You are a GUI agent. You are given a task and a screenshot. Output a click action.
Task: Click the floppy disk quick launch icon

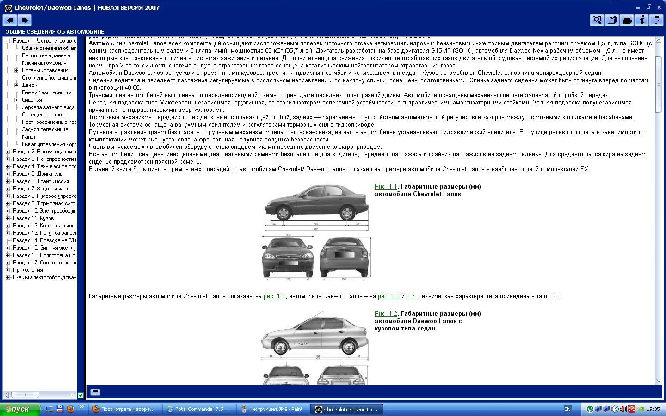click(60, 409)
